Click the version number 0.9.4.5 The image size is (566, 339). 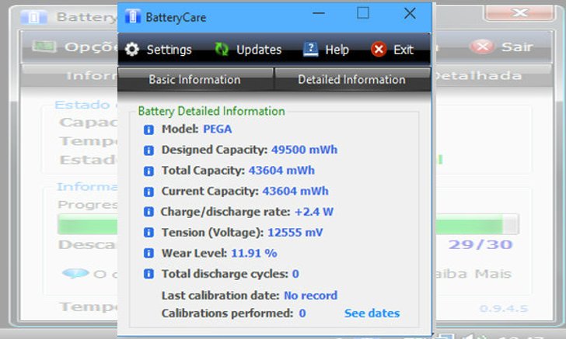click(504, 309)
